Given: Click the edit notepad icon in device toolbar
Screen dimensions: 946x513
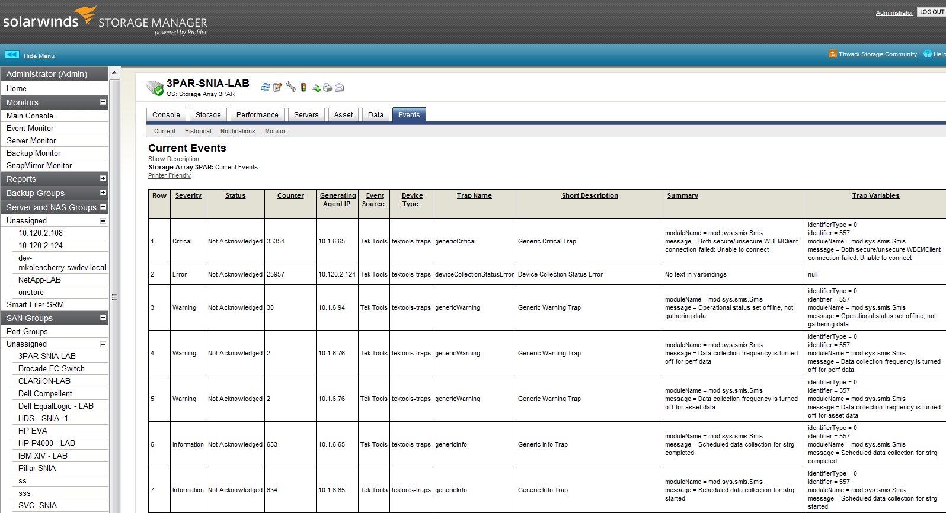Looking at the screenshot, I should point(277,87).
